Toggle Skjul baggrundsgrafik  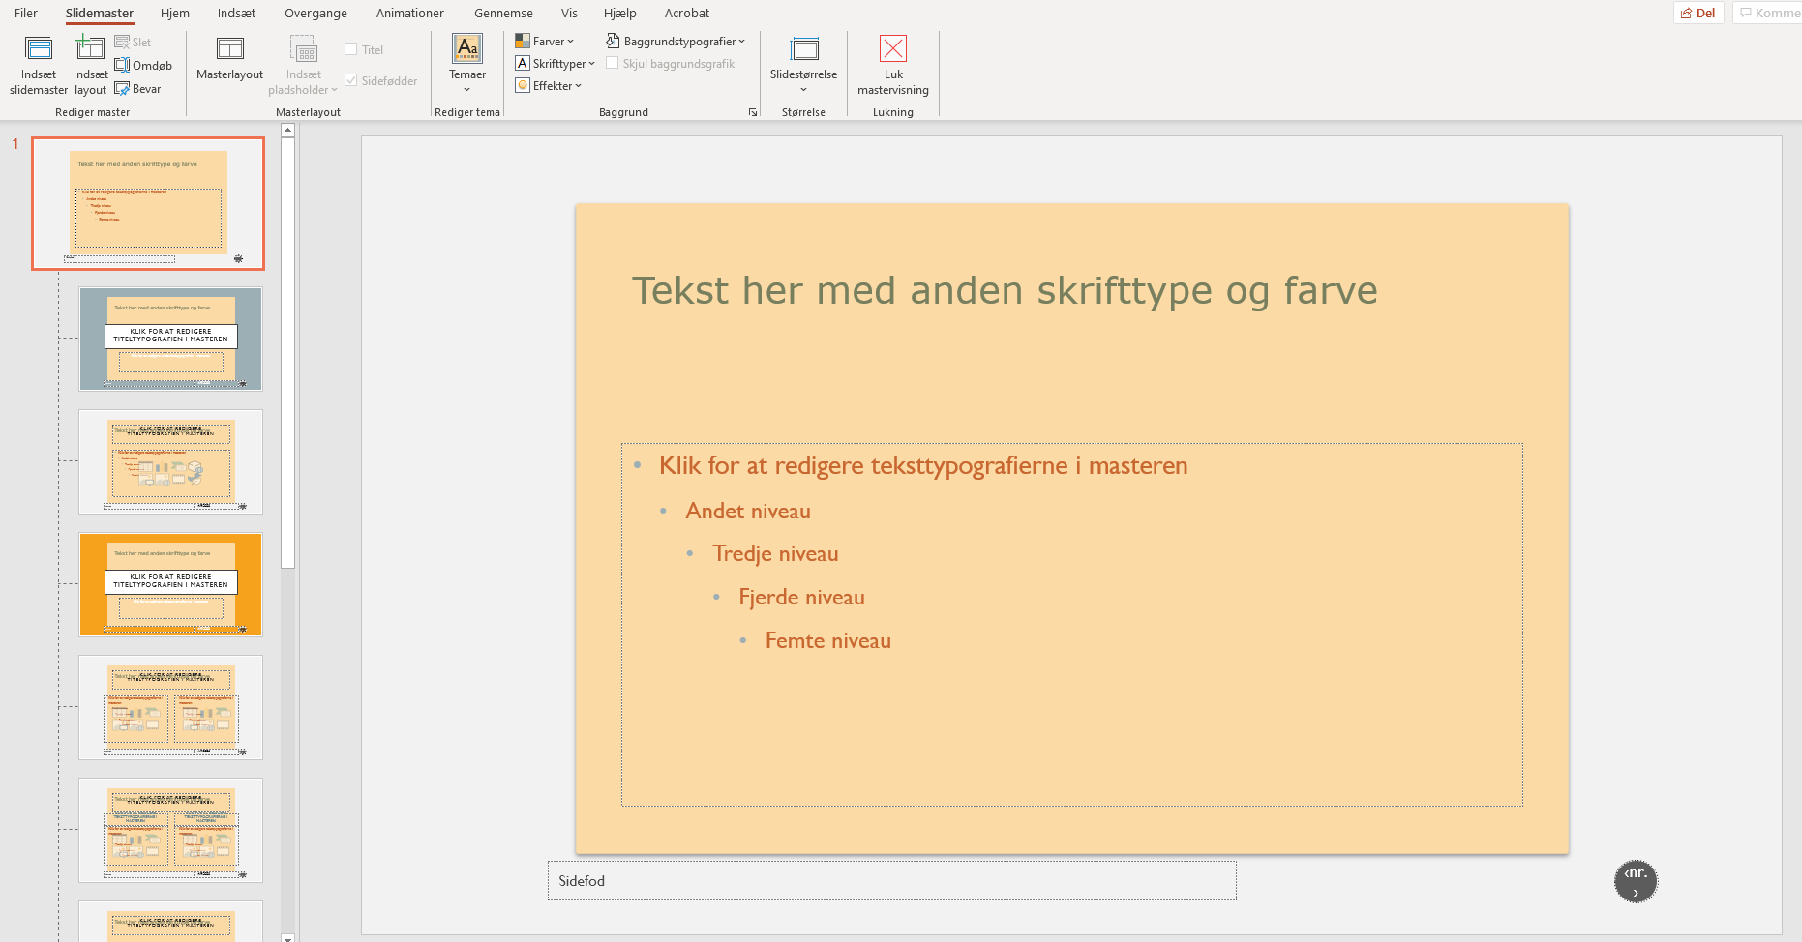614,63
